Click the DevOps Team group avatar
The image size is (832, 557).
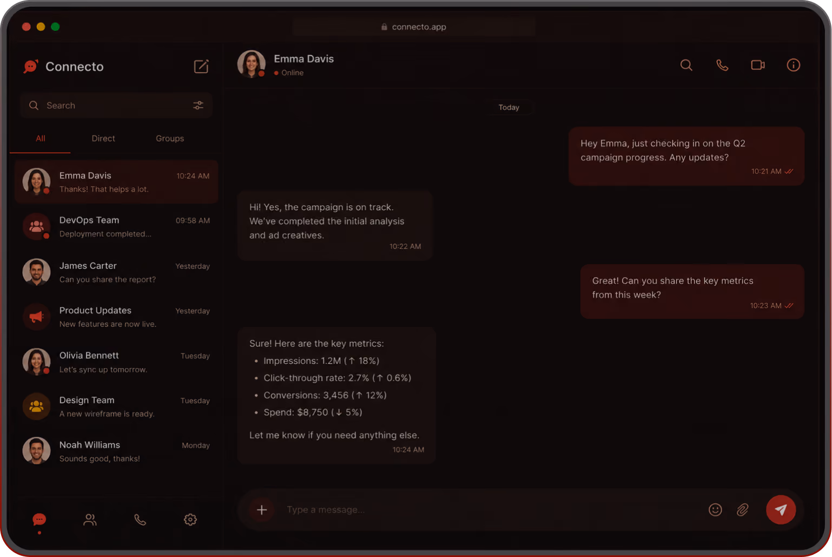pyautogui.click(x=36, y=227)
